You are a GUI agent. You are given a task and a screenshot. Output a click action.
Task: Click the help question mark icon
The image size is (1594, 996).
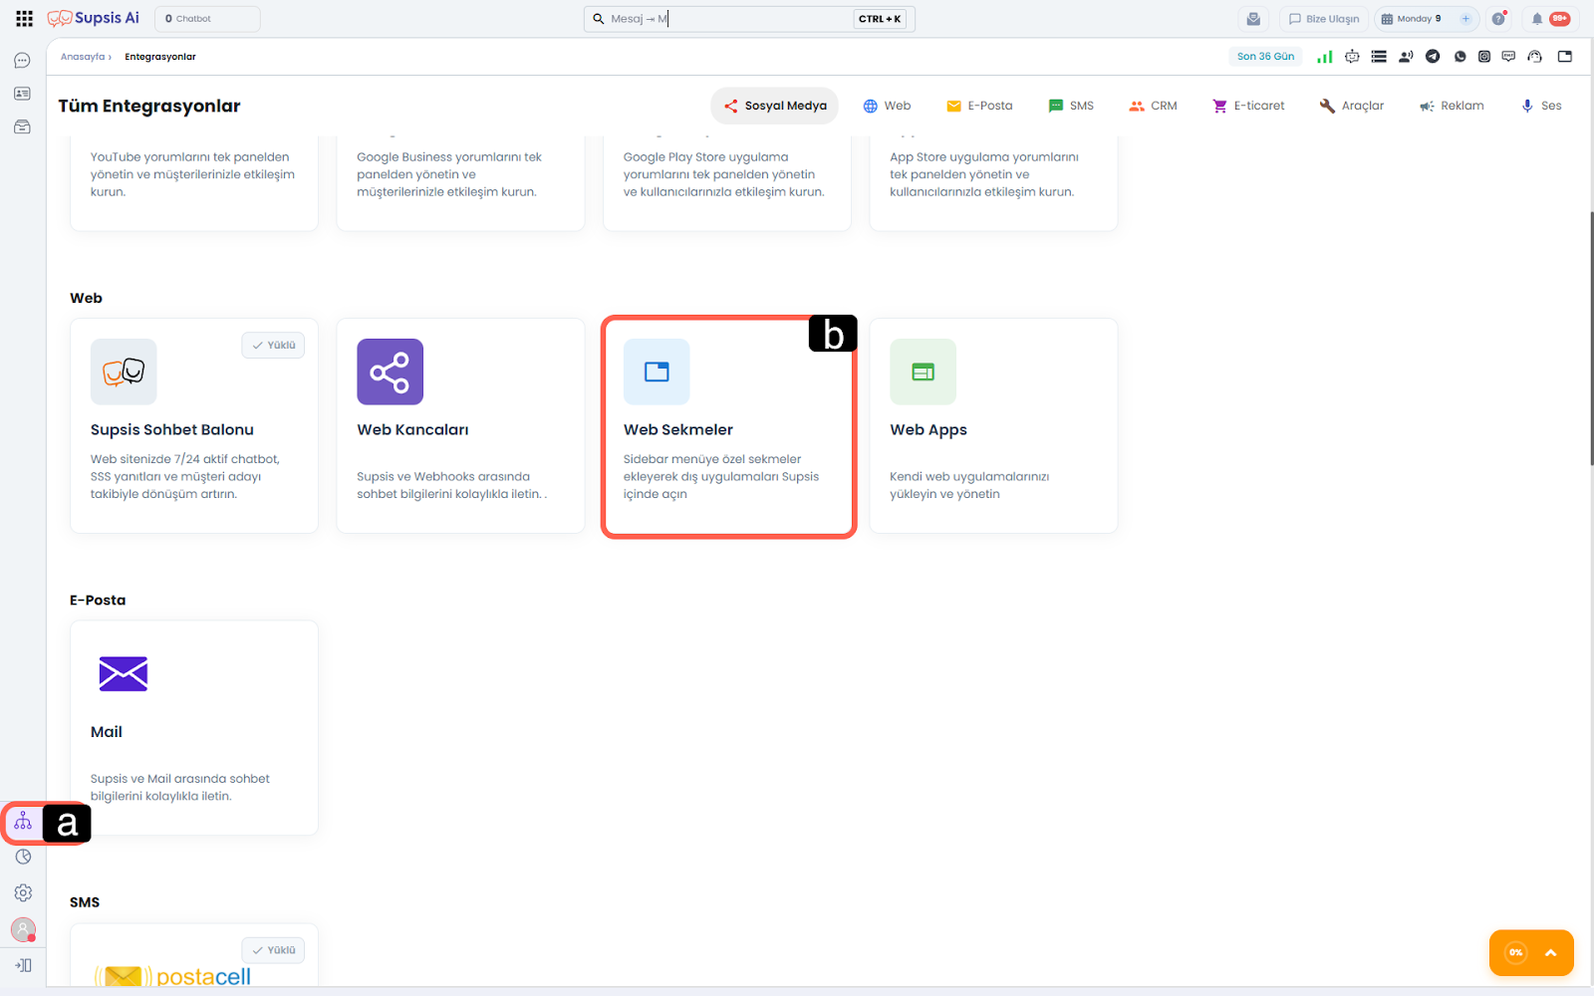(1498, 19)
